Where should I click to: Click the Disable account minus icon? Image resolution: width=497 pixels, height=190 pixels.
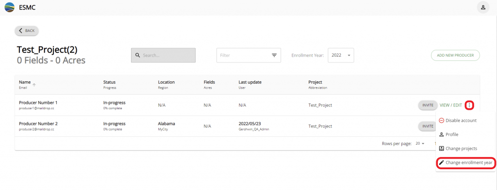441,120
